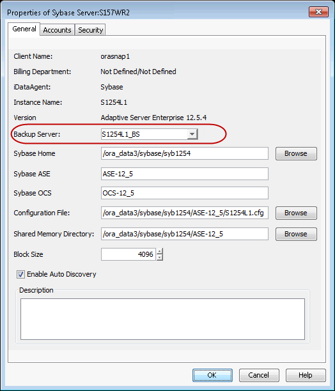Click the Enable Auto Discovery label
This screenshot has width=335, height=391.
point(61,274)
